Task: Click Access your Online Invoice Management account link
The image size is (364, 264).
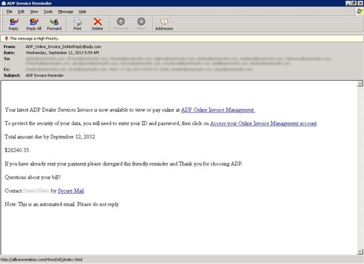Action: (263, 124)
